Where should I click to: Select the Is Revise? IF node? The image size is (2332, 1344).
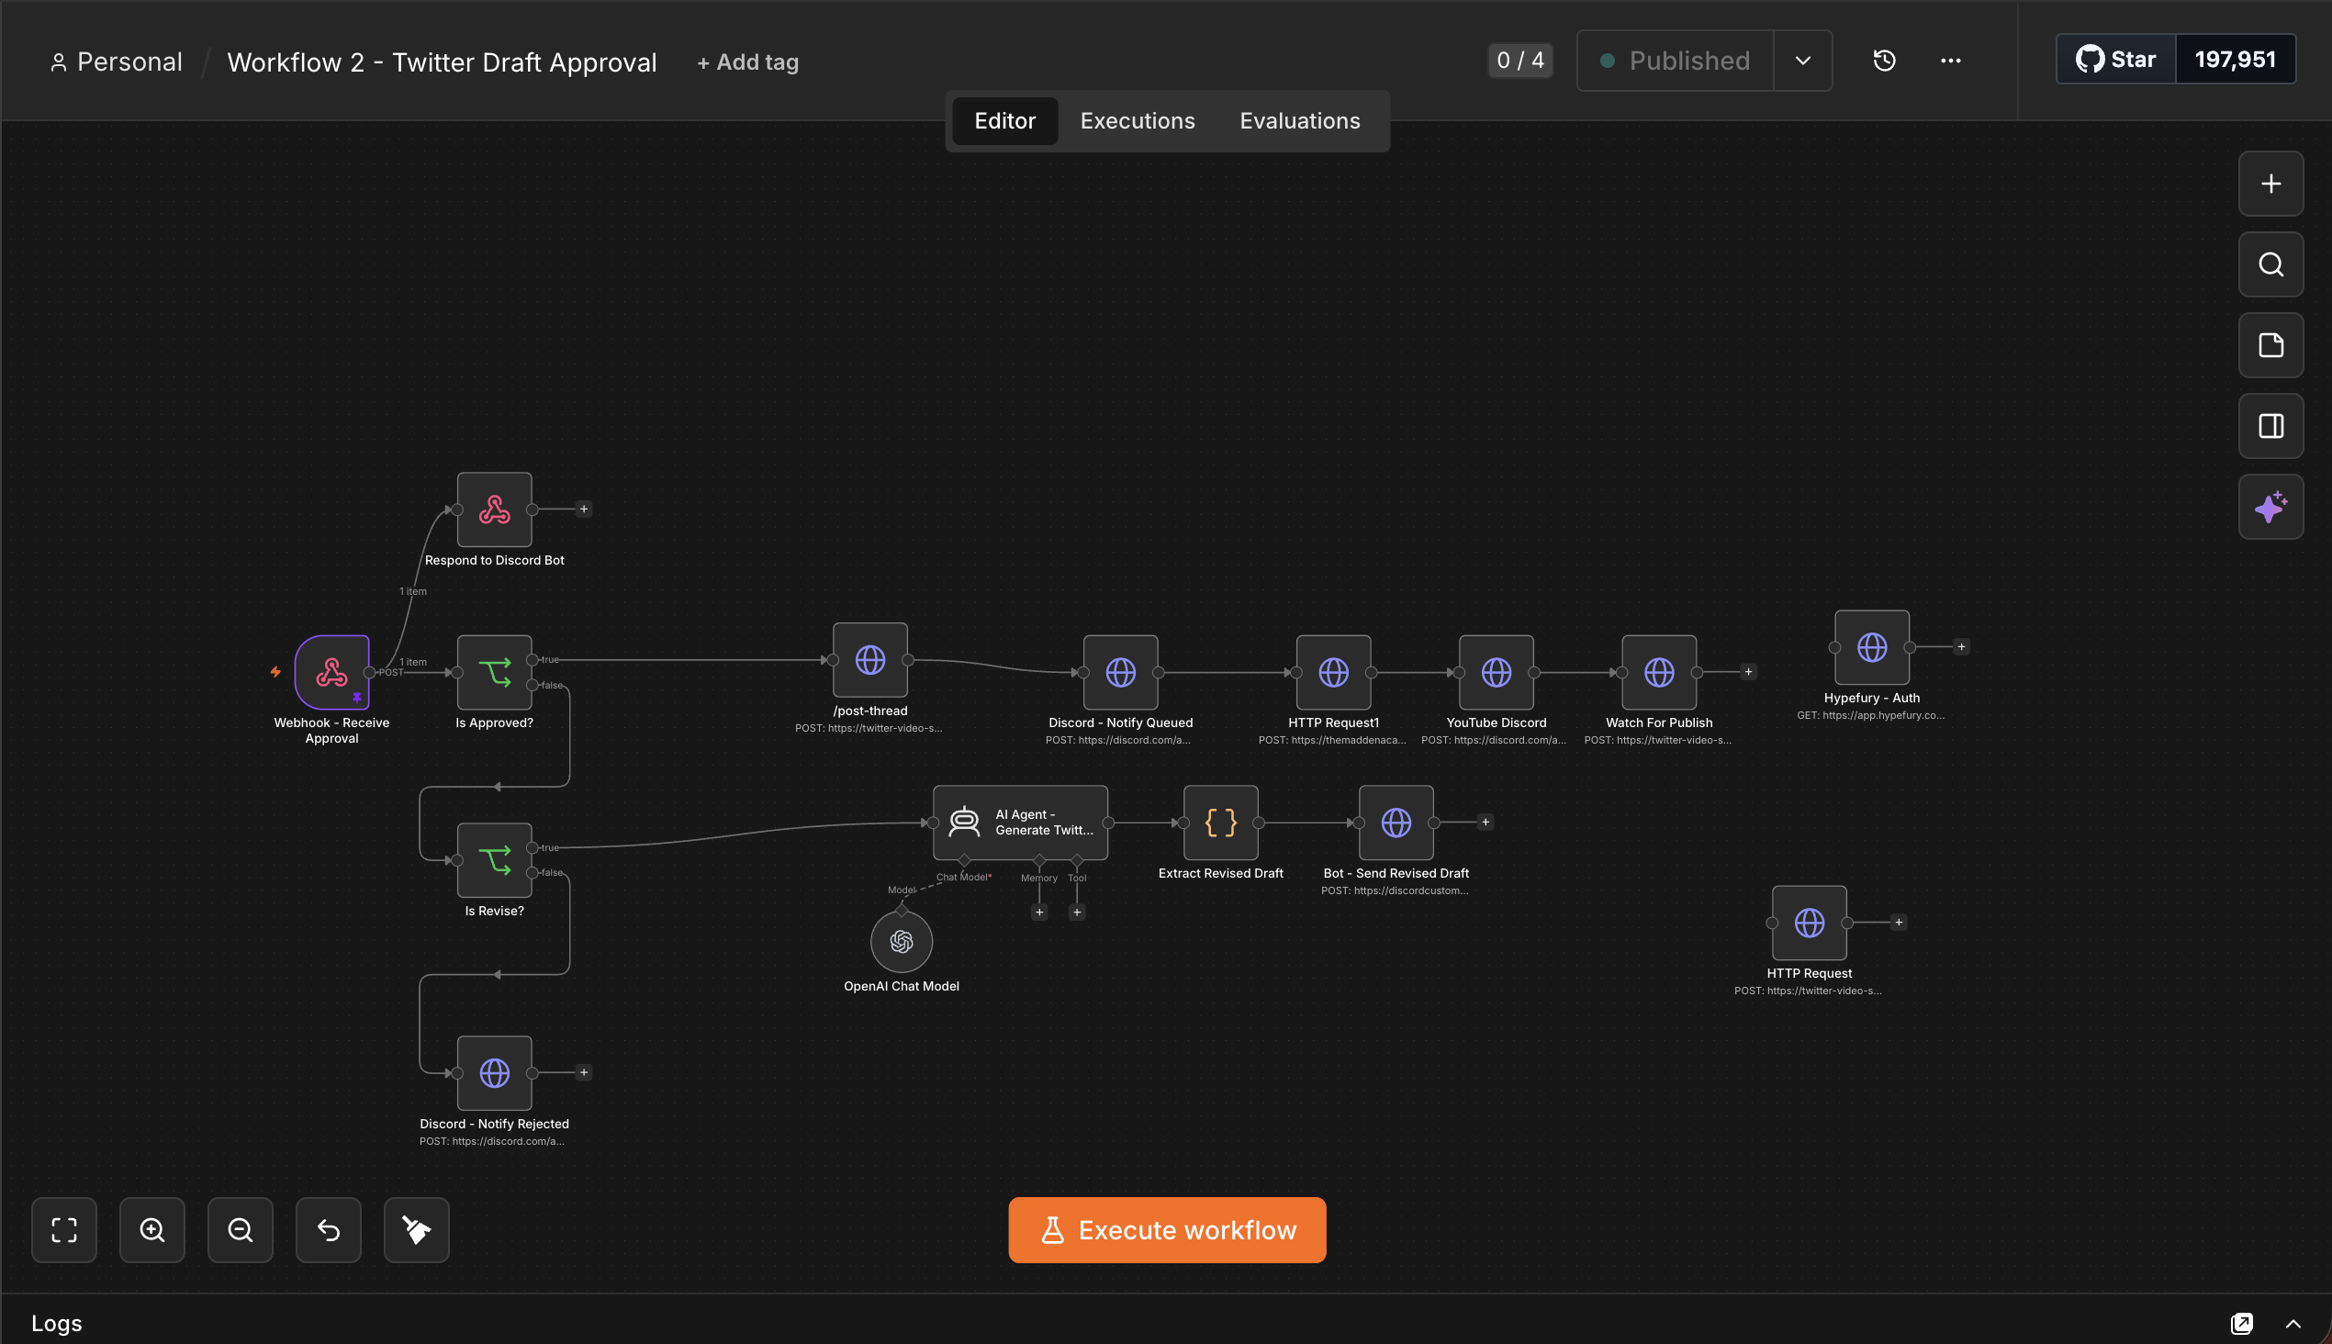[x=494, y=860]
